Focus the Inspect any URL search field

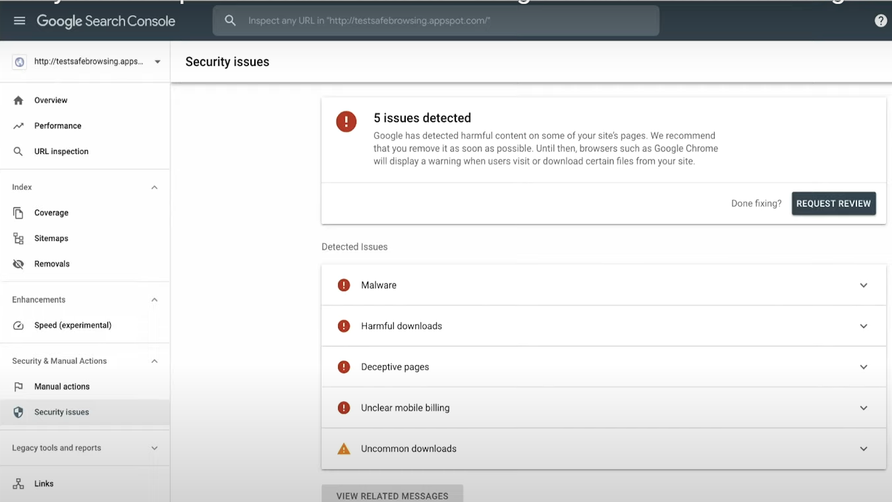pyautogui.click(x=436, y=20)
